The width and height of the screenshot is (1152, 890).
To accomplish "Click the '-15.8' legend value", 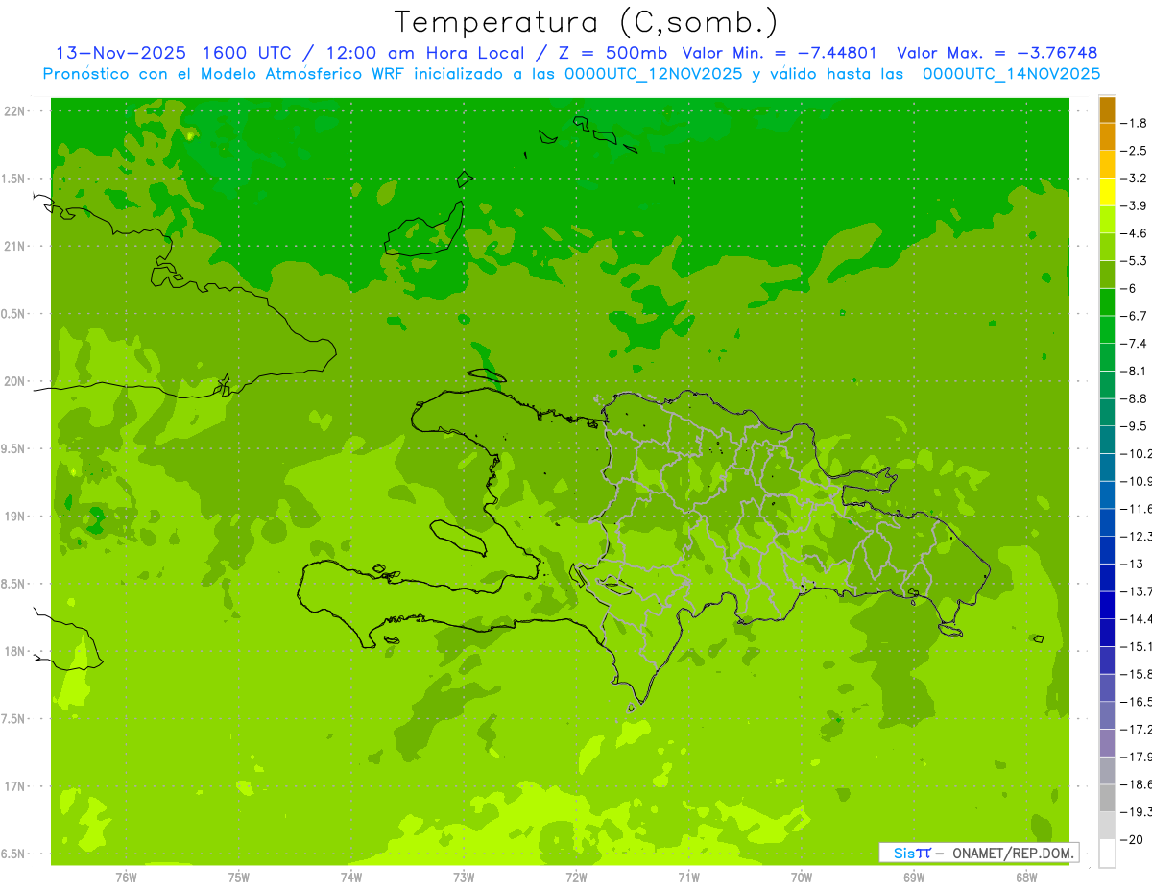I will (x=1137, y=674).
